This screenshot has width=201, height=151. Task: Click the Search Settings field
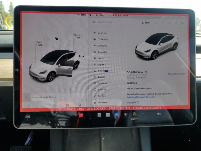[105, 22]
